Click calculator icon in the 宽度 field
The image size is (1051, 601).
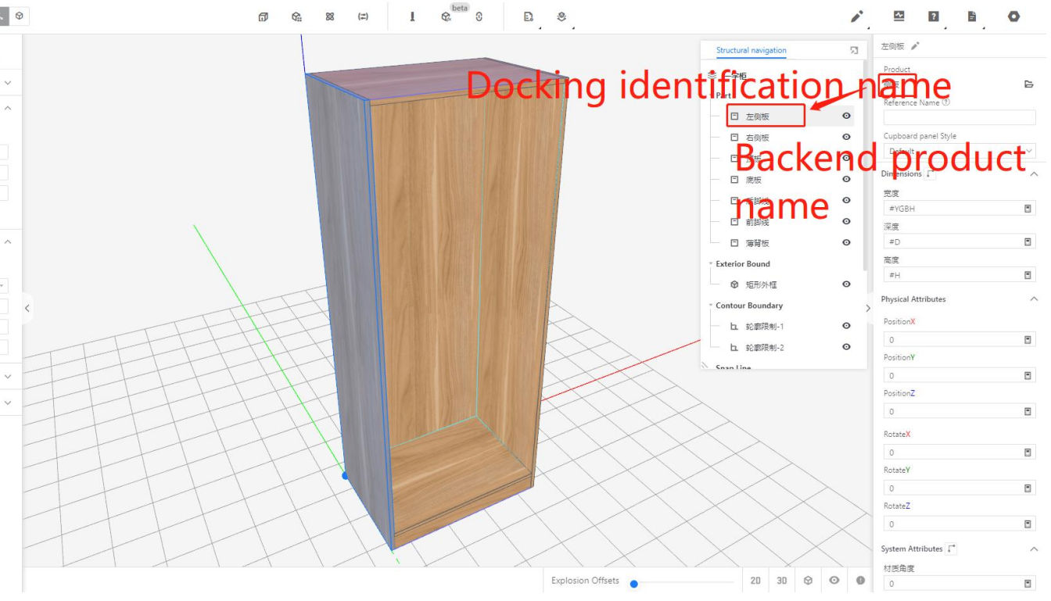(x=1028, y=209)
